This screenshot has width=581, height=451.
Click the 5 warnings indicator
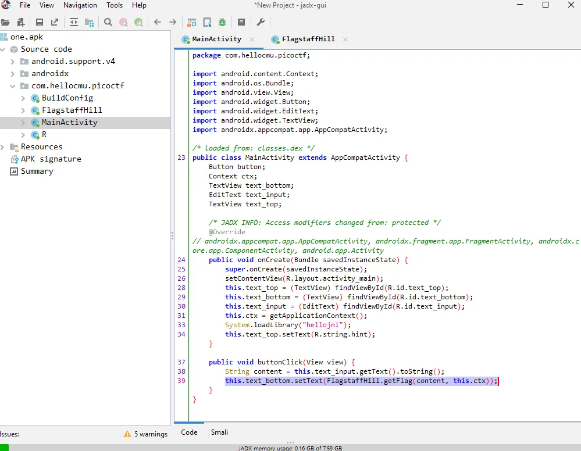pyautogui.click(x=145, y=434)
